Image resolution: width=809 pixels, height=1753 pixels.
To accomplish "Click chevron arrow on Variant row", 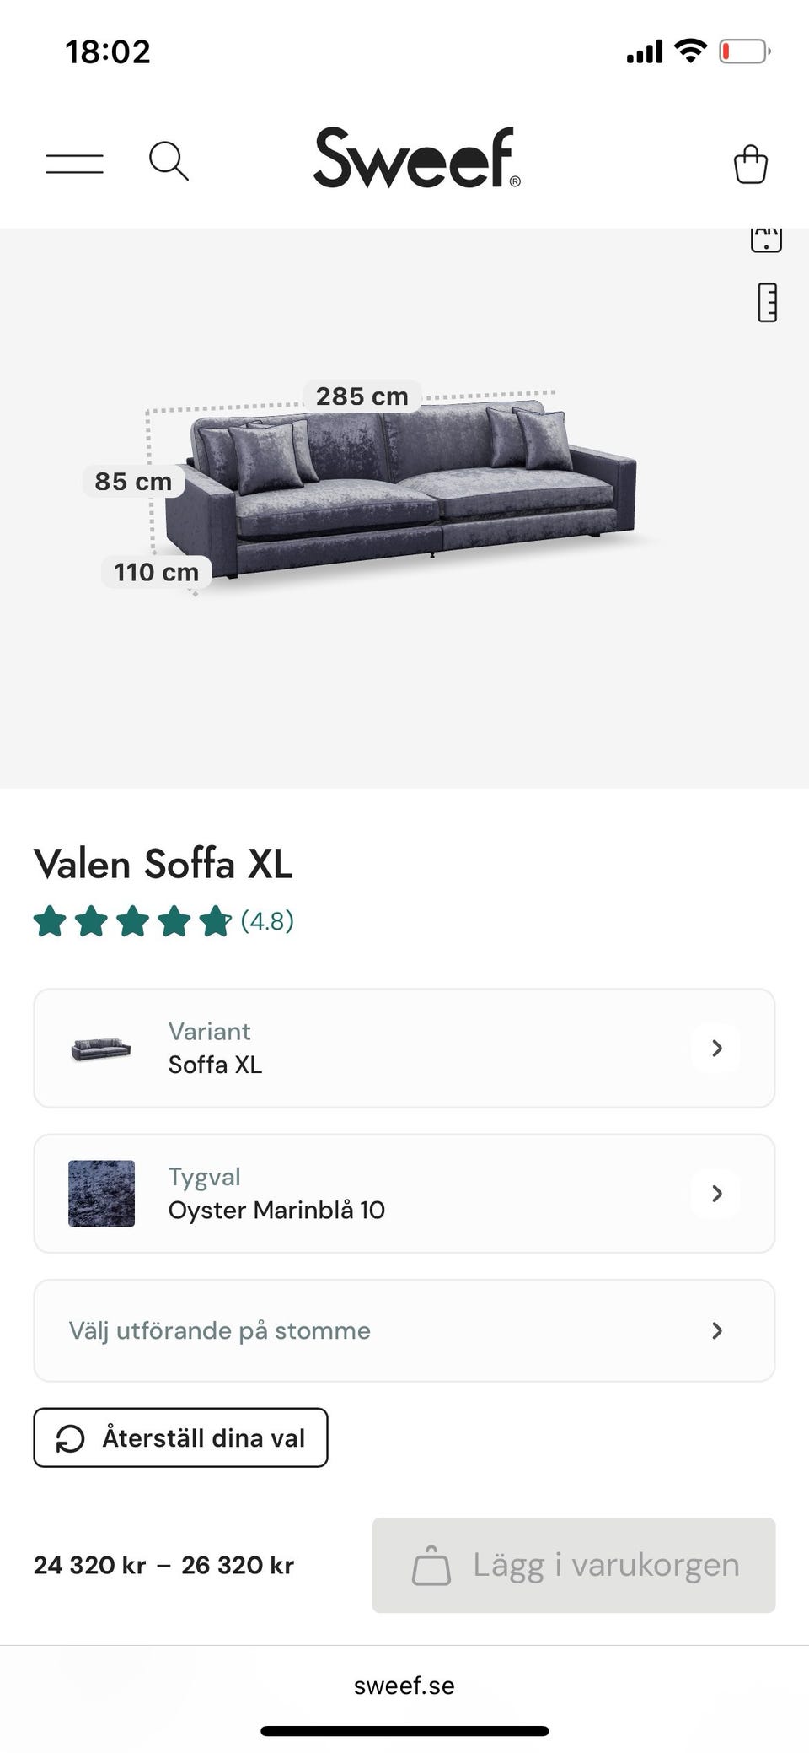I will [717, 1048].
